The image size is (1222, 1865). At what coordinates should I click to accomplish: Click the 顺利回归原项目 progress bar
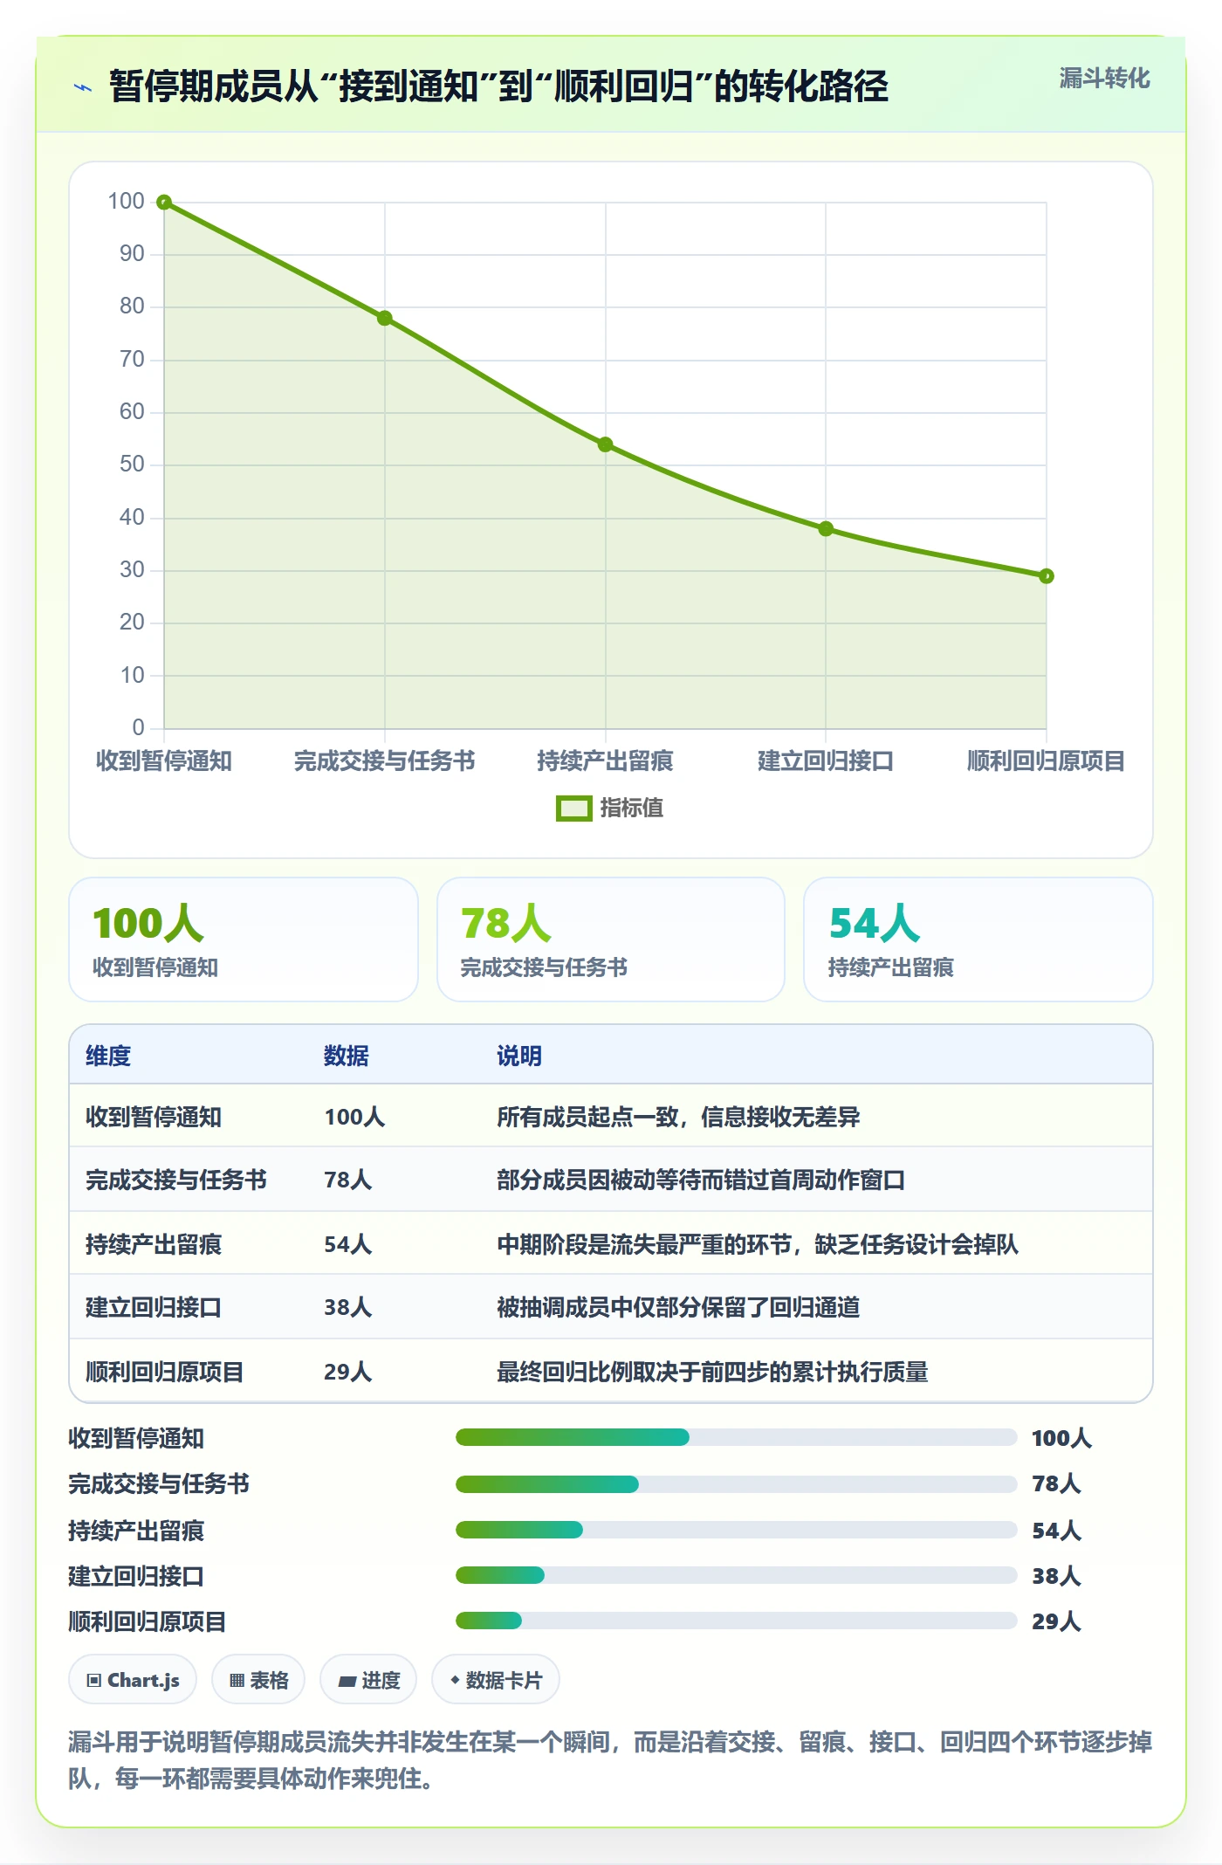(x=736, y=1621)
